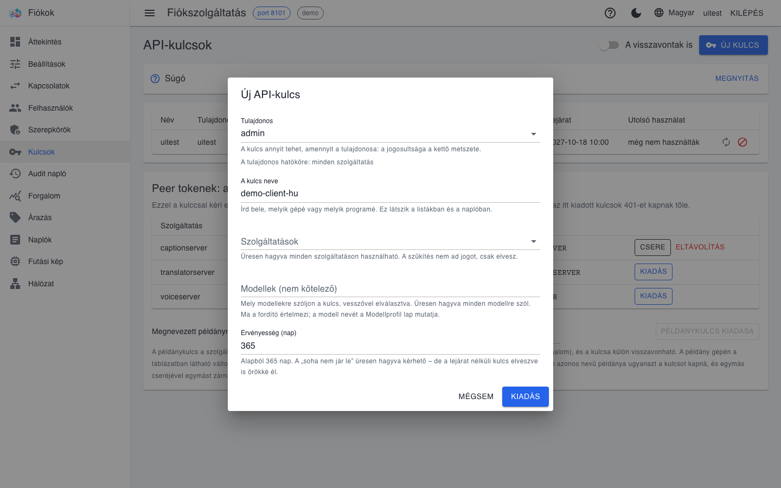Click the ÚJ KULCS button
This screenshot has width=781, height=488.
[x=733, y=45]
